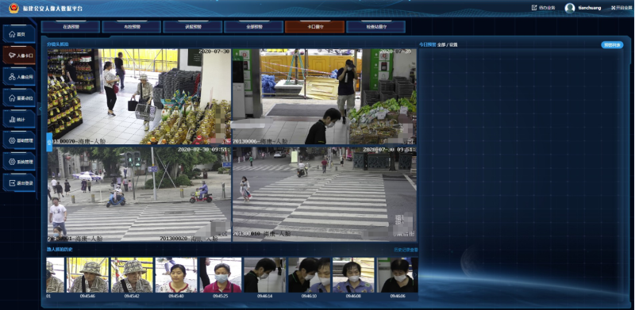Collapse the sidebar with the left arrow handle
This screenshot has height=310, width=635.
point(39,109)
